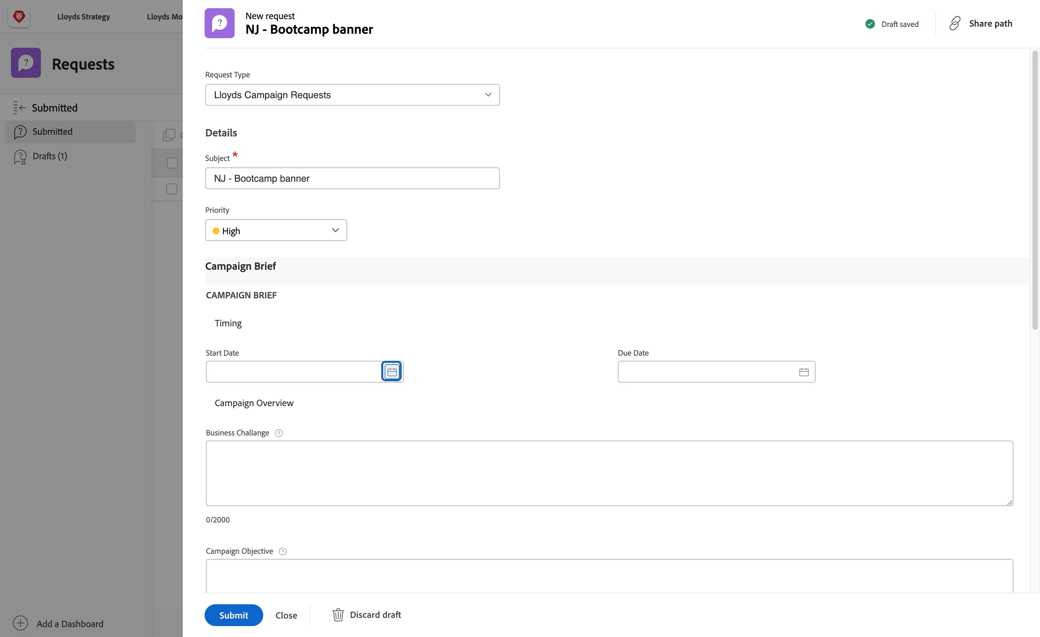Click the Draft saved green checkmark

870,24
